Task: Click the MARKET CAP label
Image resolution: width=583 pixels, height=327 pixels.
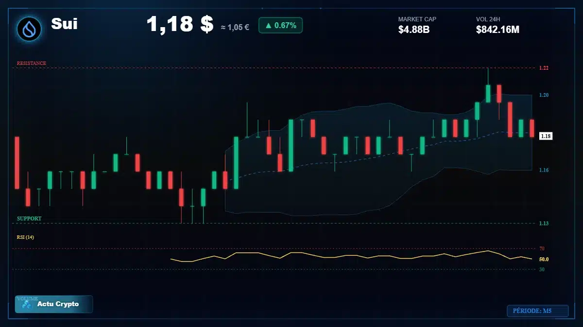Action: (417, 19)
